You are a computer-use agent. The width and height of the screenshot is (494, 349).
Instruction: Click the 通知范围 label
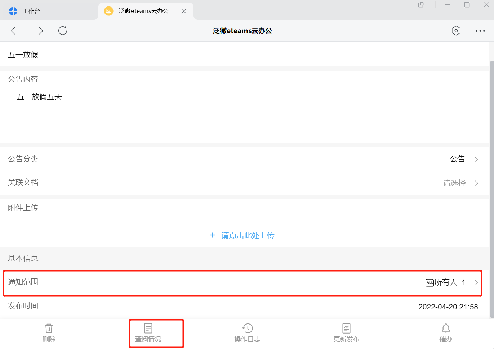23,282
